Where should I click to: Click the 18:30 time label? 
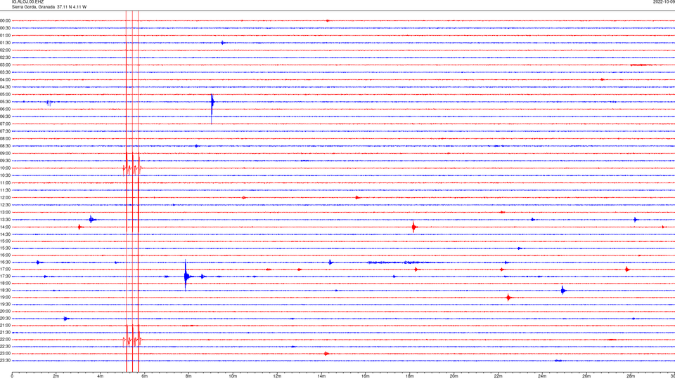pyautogui.click(x=6, y=291)
